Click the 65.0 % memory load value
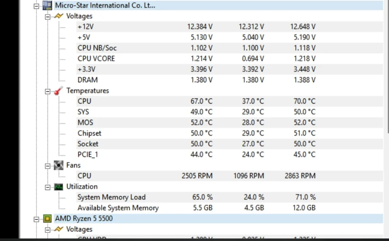This screenshot has width=389, height=241. 202,197
